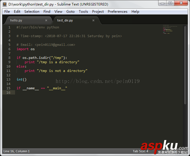Click the 'import os' line
The image size is (190, 156).
tap(26, 49)
